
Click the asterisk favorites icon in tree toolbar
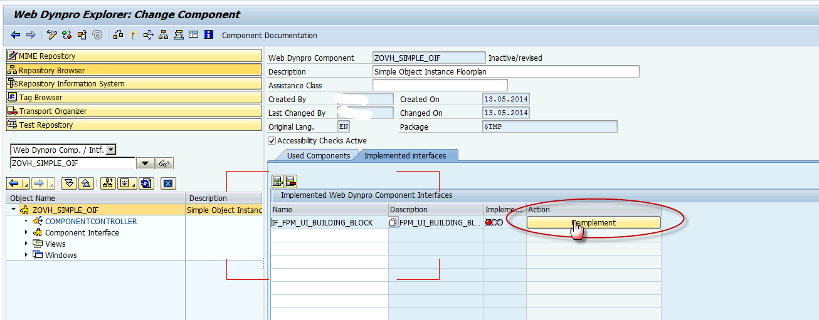point(124,183)
